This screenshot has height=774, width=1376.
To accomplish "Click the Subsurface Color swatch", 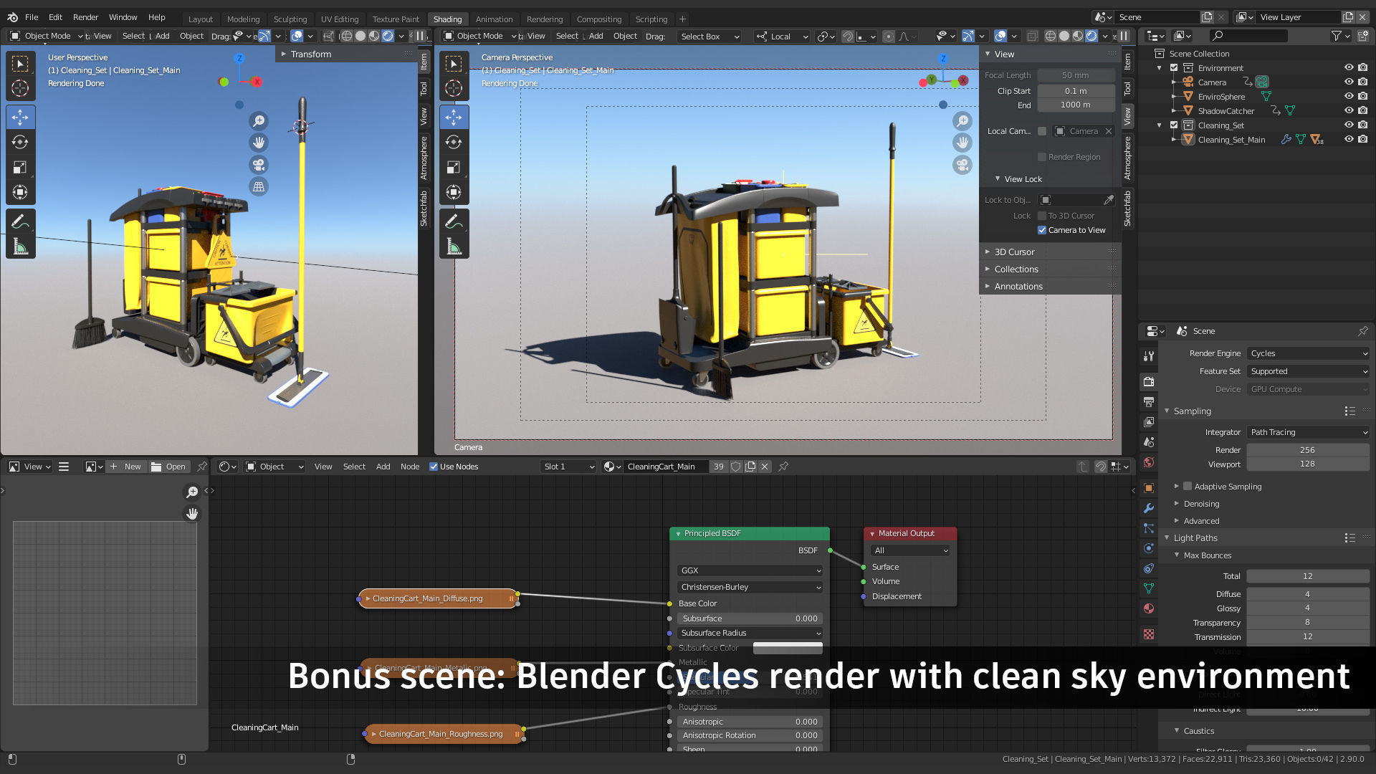I will pos(788,648).
